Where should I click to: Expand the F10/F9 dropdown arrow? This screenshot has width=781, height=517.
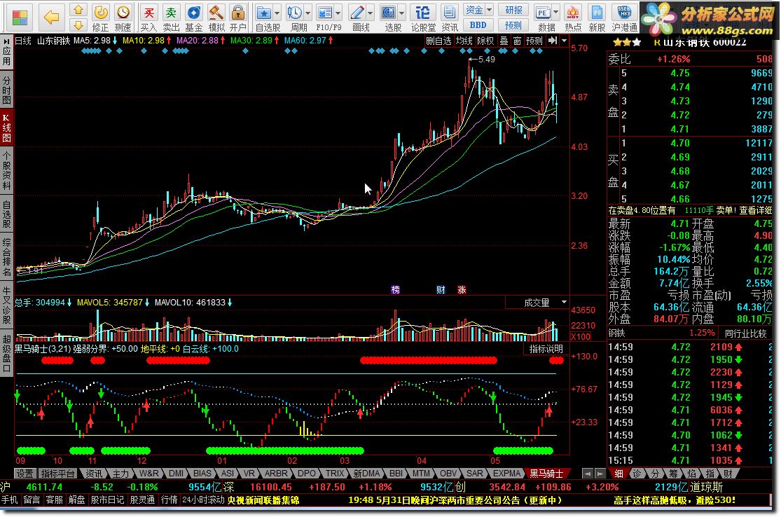click(338, 13)
